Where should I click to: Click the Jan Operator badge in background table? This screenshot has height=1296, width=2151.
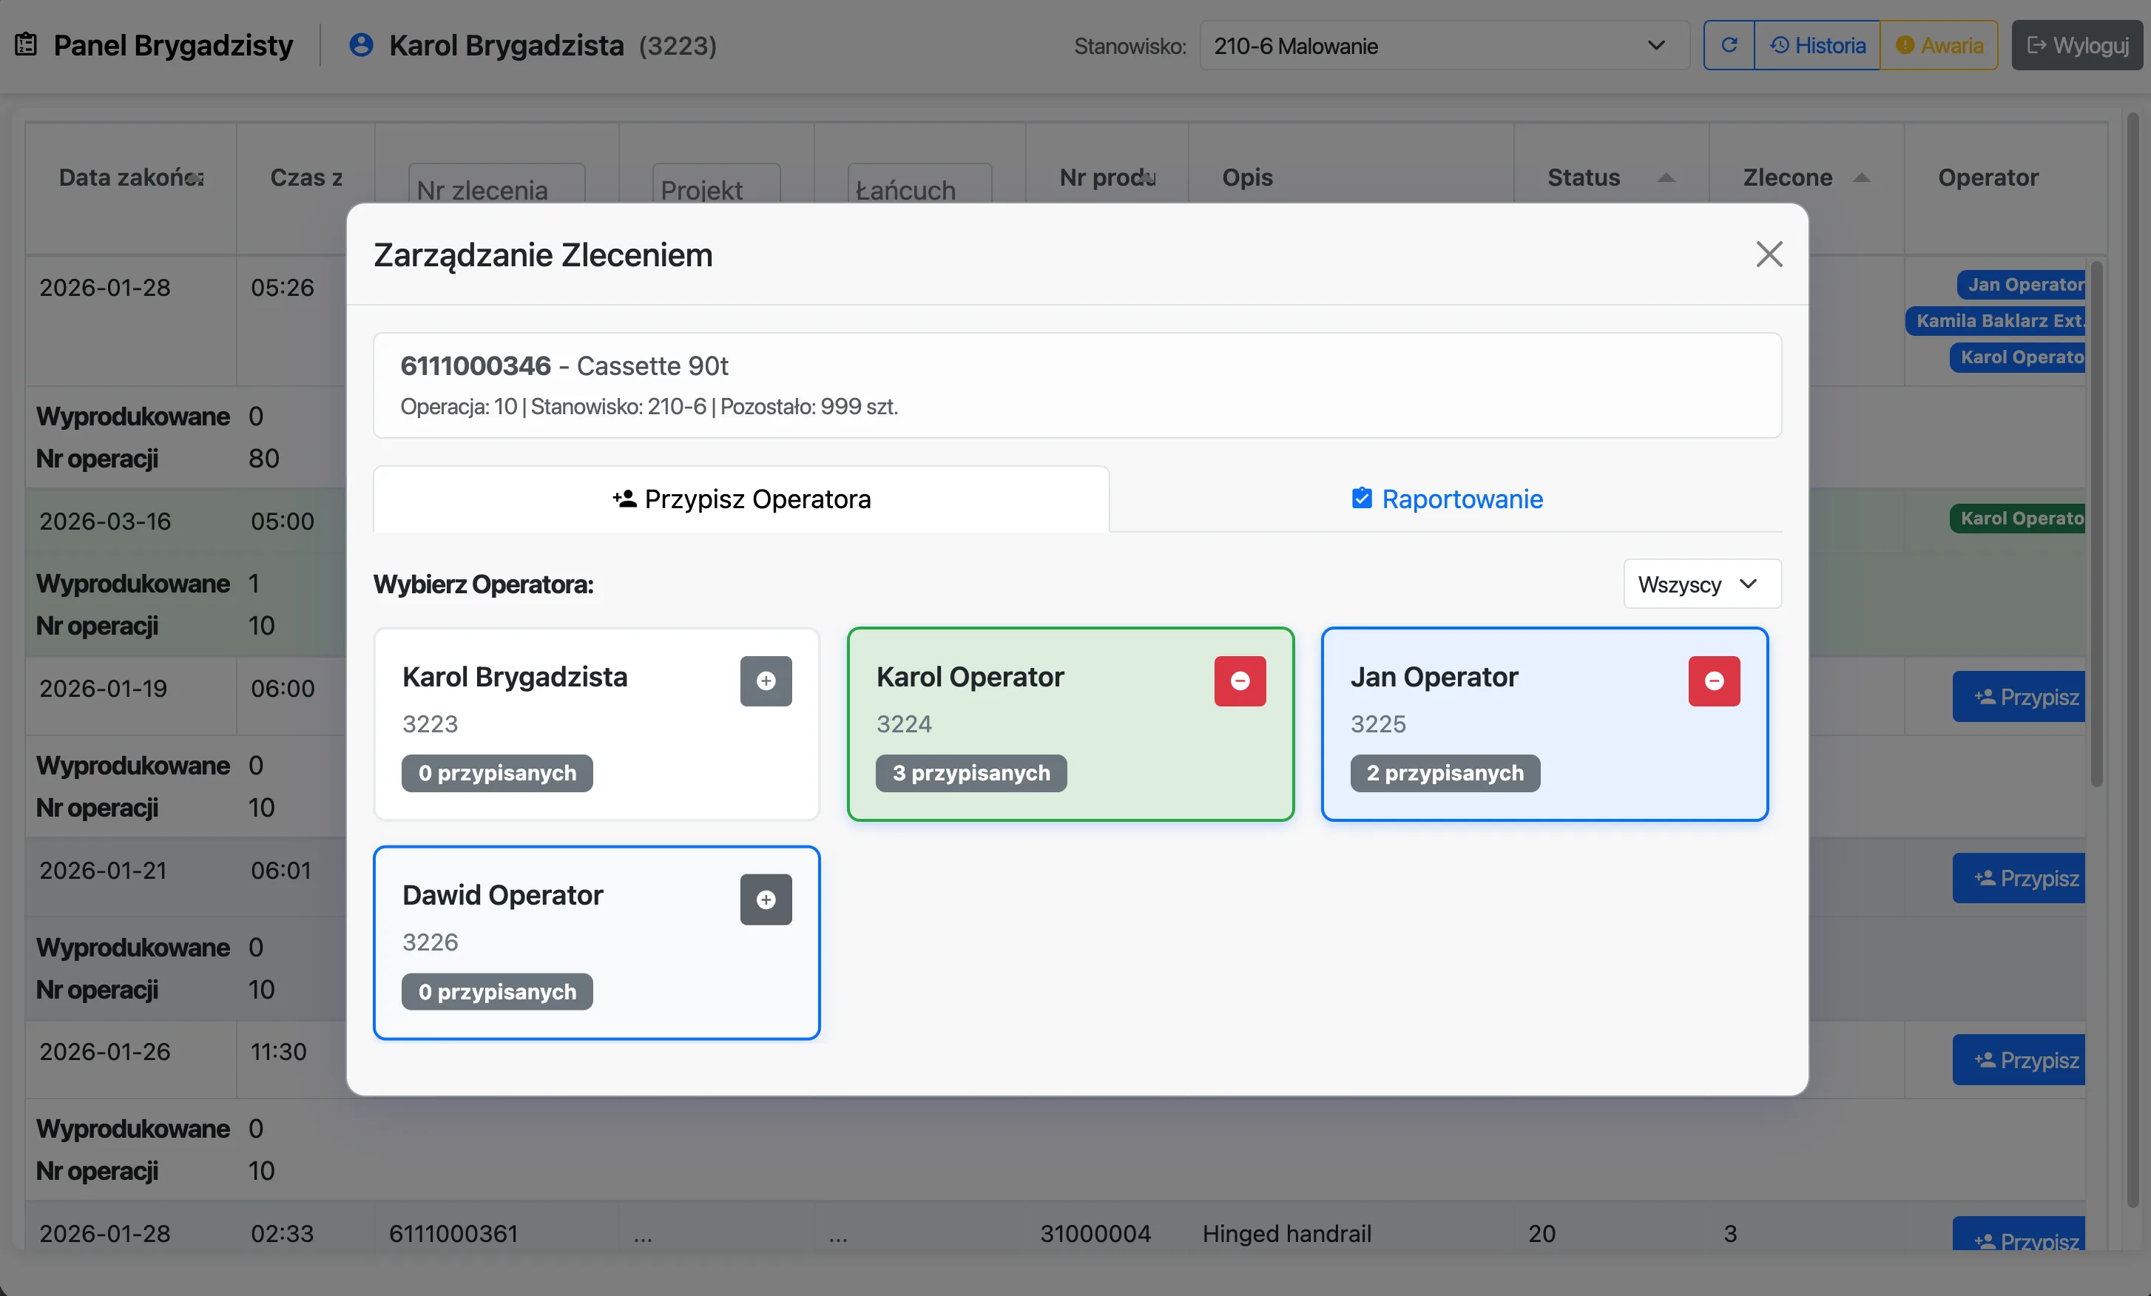click(2021, 285)
